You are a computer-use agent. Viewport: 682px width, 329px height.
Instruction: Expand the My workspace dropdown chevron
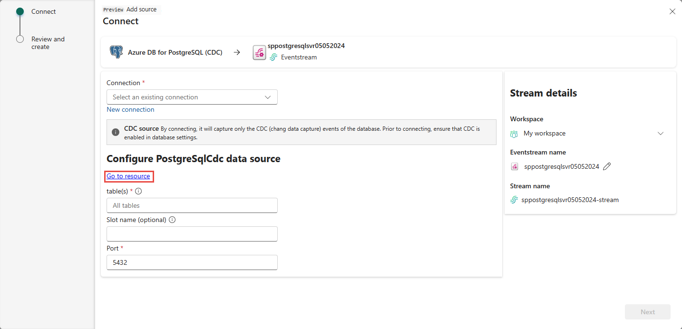(x=661, y=134)
